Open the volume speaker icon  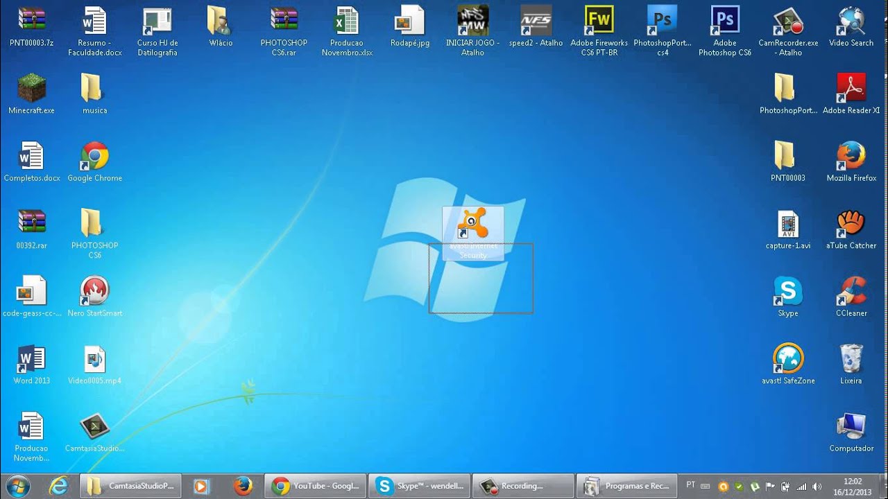(817, 487)
